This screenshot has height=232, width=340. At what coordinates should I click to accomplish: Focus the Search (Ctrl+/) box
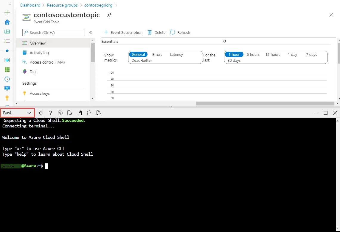point(54,32)
